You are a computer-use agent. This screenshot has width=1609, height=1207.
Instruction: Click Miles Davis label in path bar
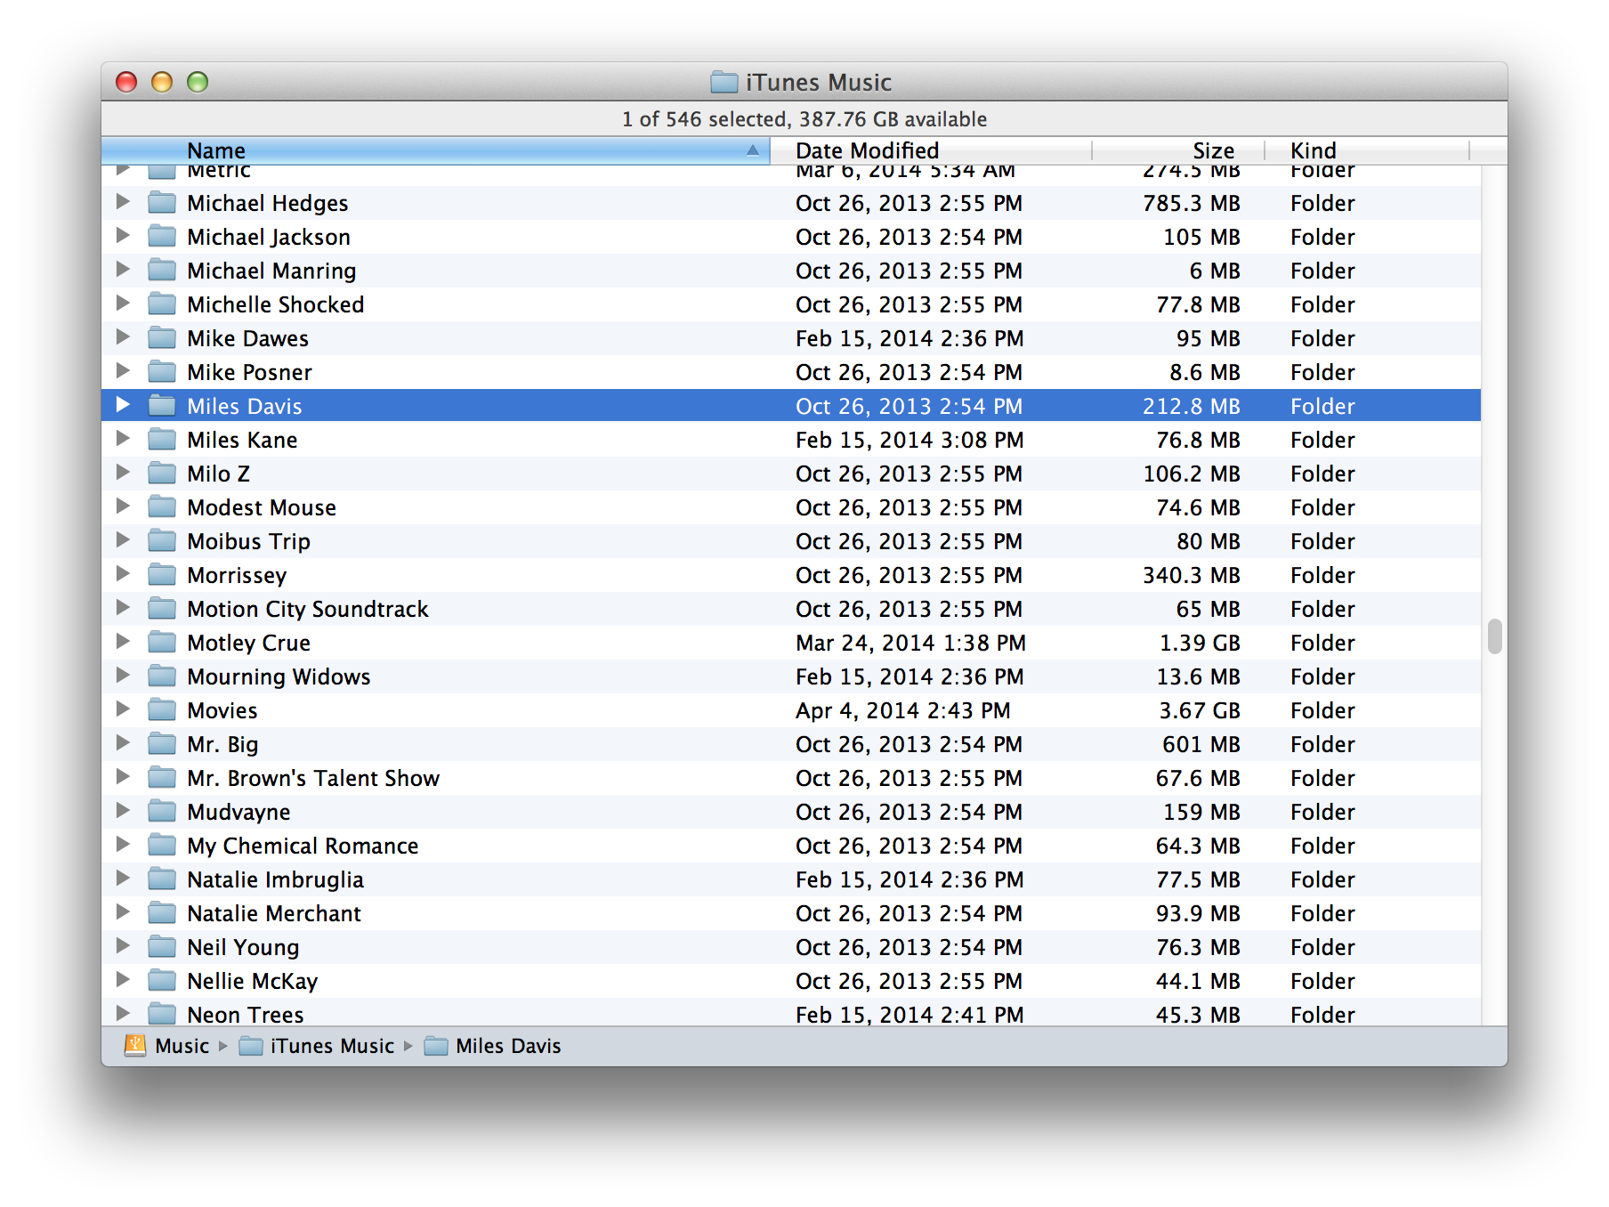coord(508,1046)
